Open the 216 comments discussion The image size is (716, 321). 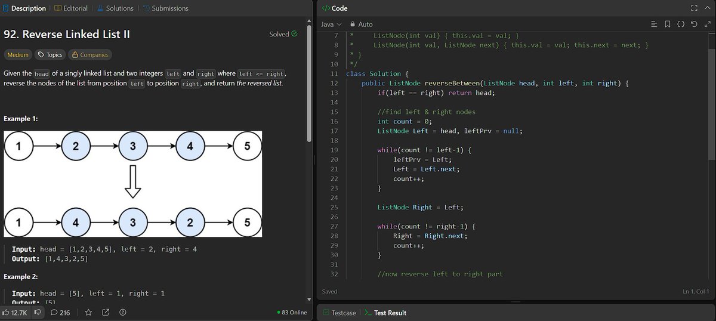click(x=60, y=312)
